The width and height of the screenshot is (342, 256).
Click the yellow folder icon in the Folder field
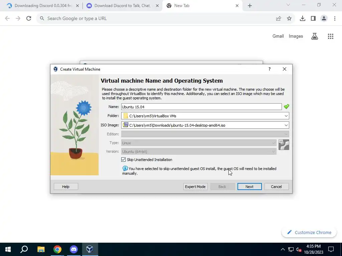tap(126, 116)
